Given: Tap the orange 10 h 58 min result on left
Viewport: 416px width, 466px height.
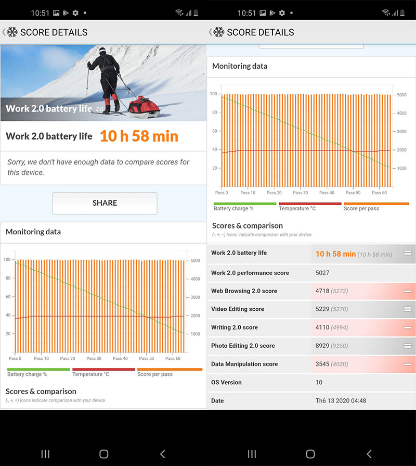Looking at the screenshot, I should pos(139,136).
